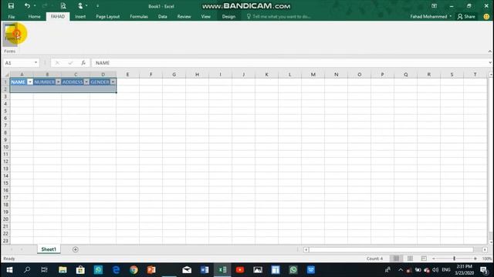
Task: Click the touch/mouse mode icon
Action: pyautogui.click(x=80, y=6)
